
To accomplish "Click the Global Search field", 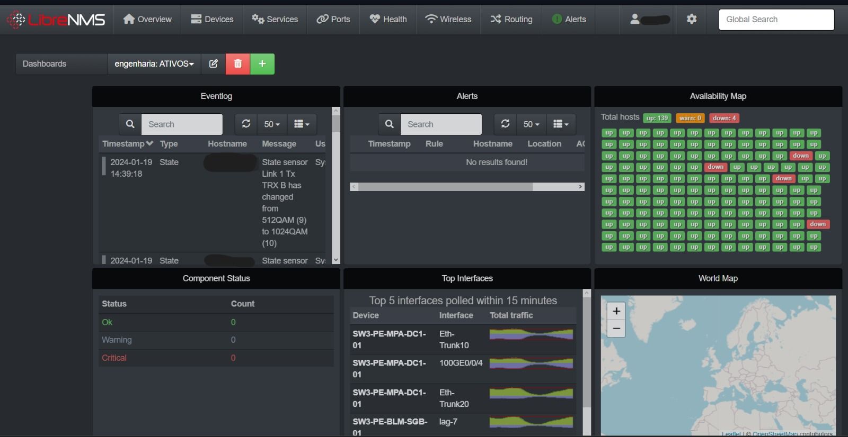I will coord(776,20).
